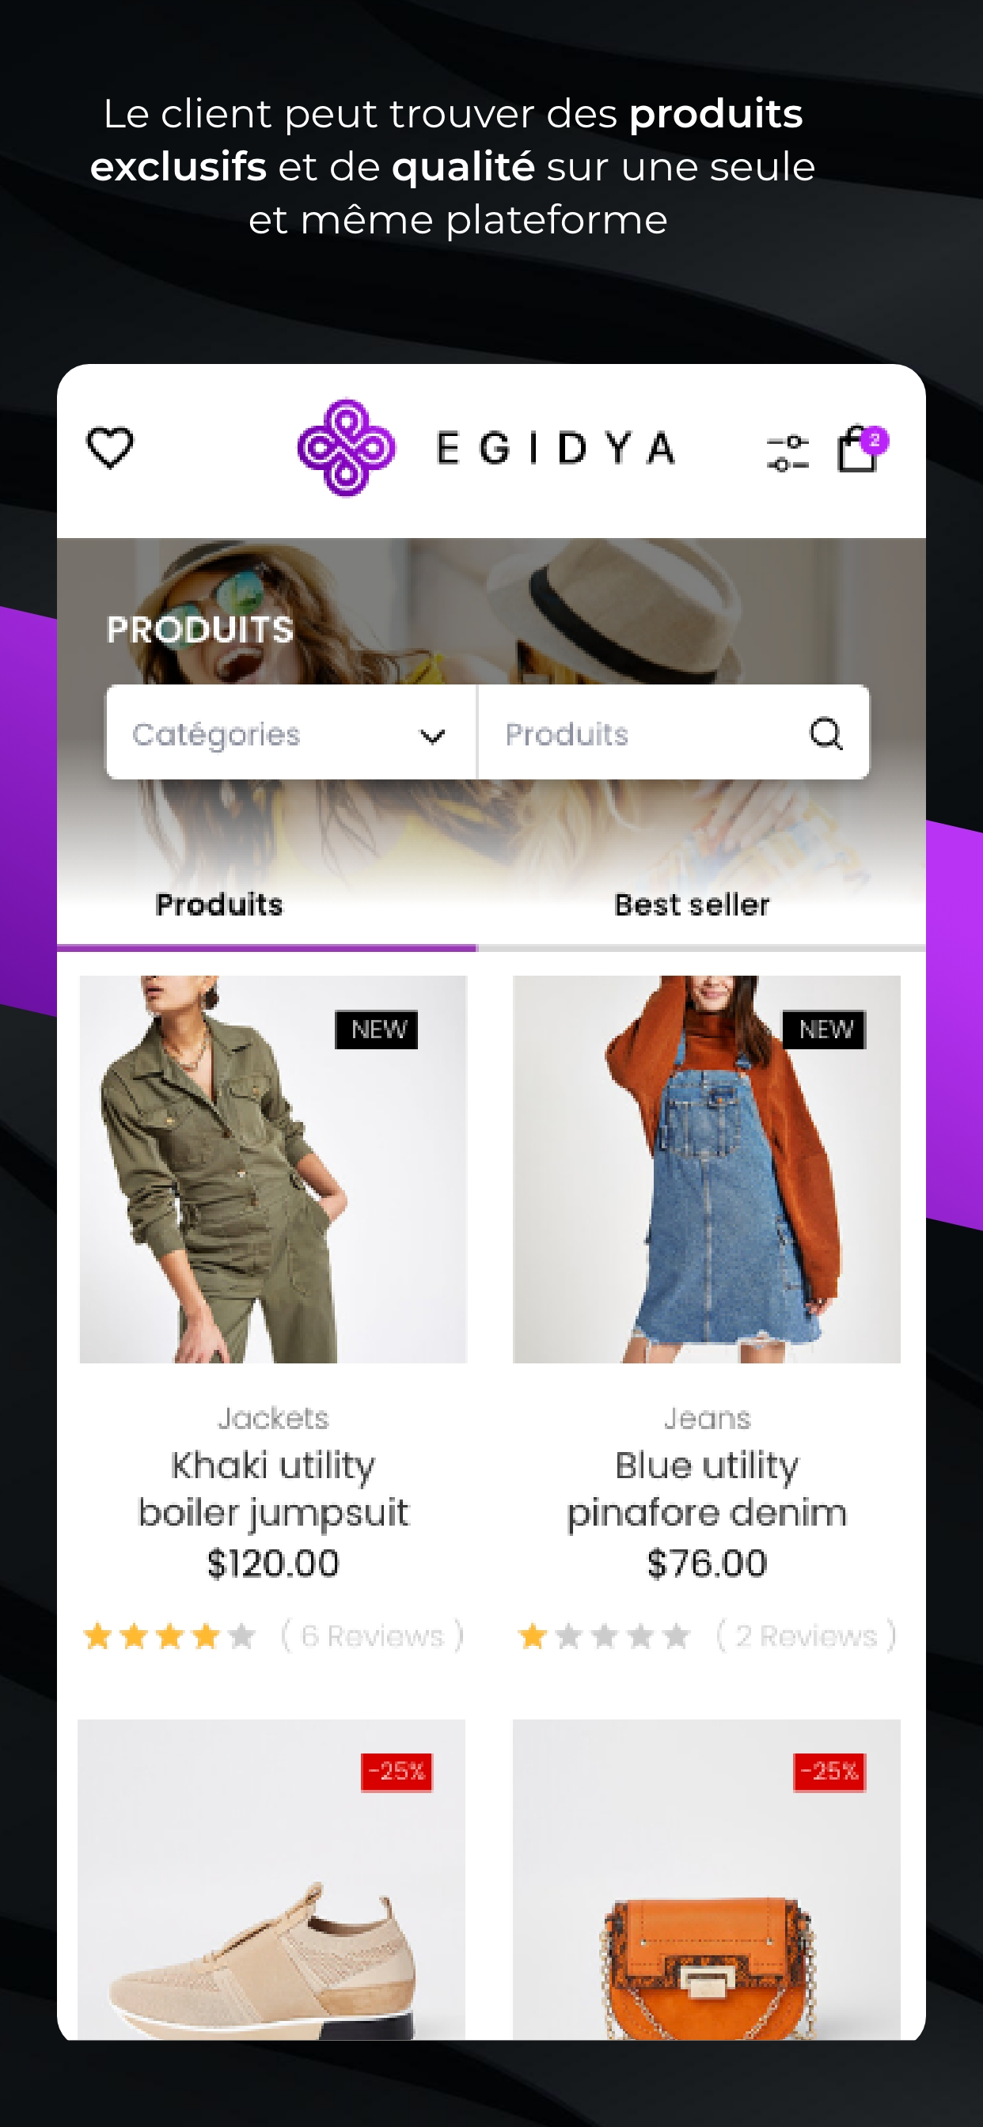Click the Catégories chevron arrow
This screenshot has width=983, height=2127.
coord(433,736)
